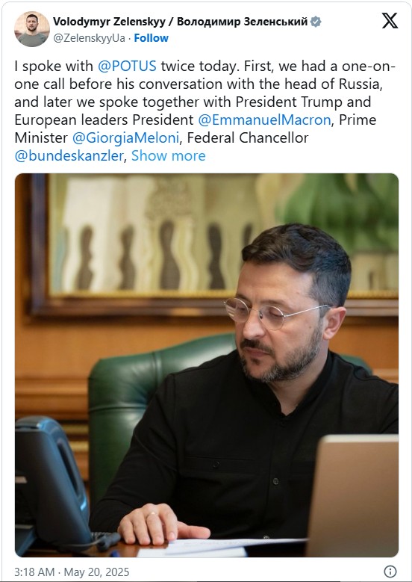Visit the @GiorgiaMeloni mention link
This screenshot has width=412, height=582.
[x=125, y=138]
